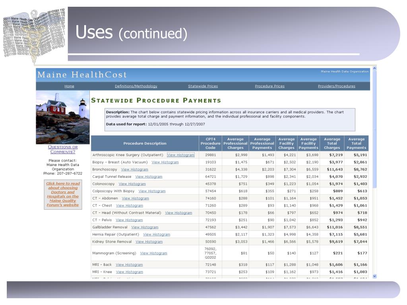Image resolution: width=407 pixels, height=305 pixels.
Task: Click the scroll up arrow of the page
Action: (x=374, y=68)
